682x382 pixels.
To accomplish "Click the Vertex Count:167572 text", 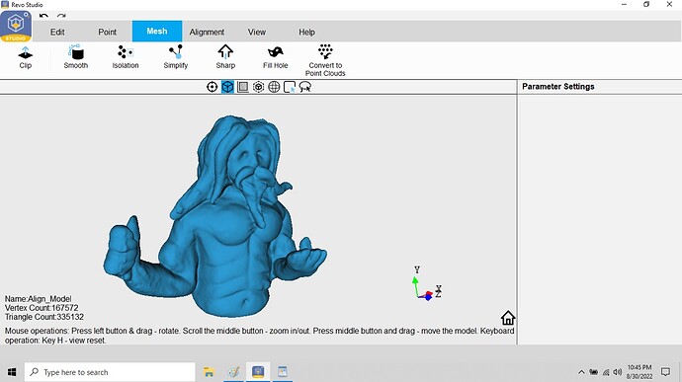I will pos(42,308).
